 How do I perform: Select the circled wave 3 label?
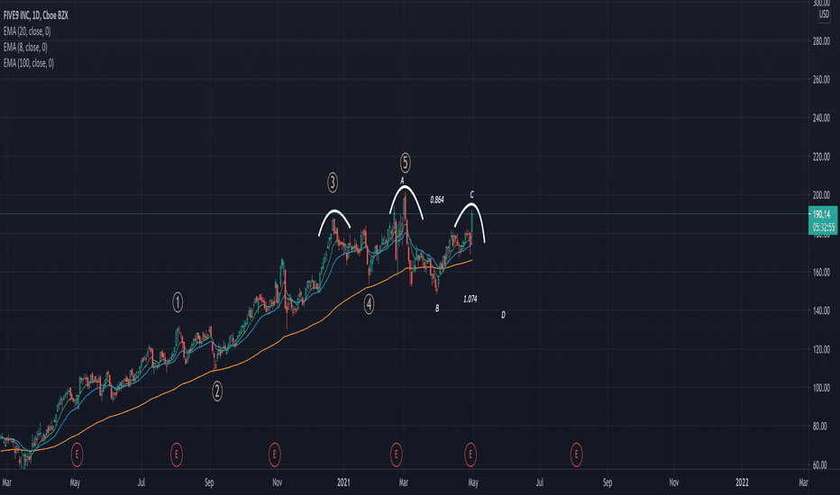pos(333,183)
